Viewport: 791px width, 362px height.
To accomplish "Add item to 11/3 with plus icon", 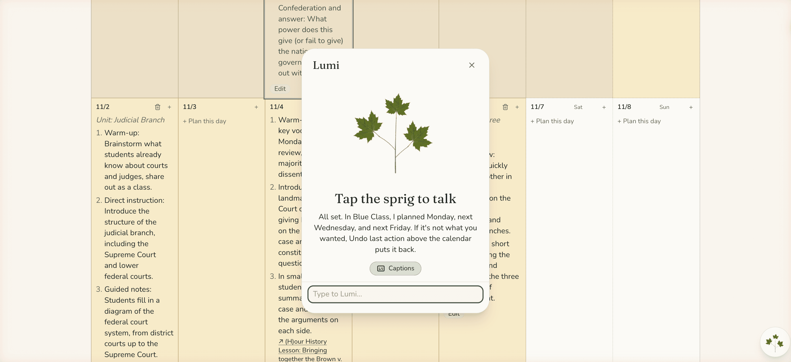I will (257, 107).
